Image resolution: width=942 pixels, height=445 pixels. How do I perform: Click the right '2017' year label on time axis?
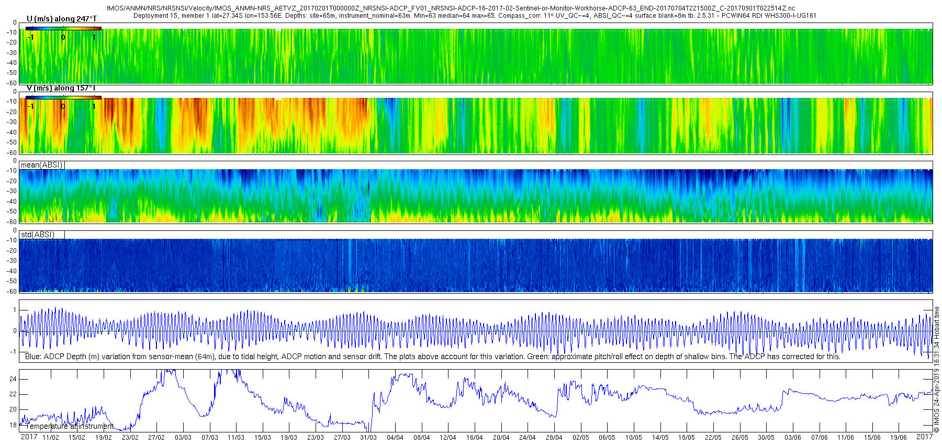pyautogui.click(x=924, y=437)
